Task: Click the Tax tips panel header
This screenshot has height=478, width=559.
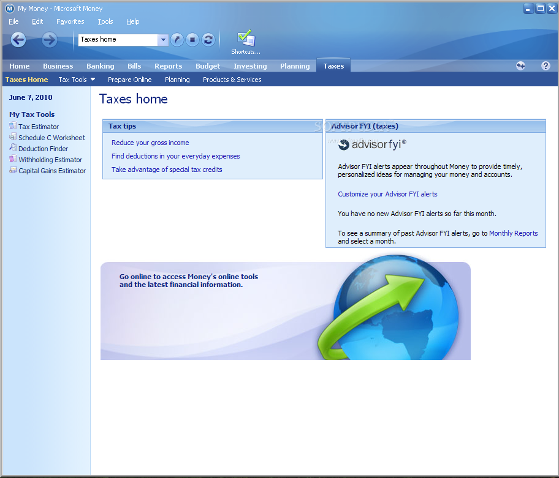Action: [213, 126]
